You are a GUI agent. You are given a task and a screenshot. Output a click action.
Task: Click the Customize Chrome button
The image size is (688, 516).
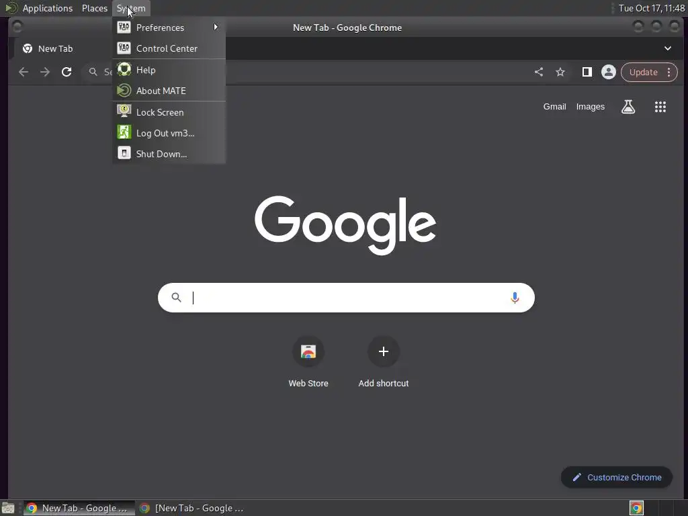(x=617, y=478)
